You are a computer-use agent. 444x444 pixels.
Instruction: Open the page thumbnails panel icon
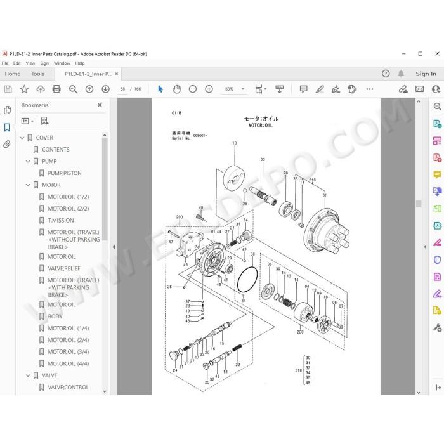(8, 110)
